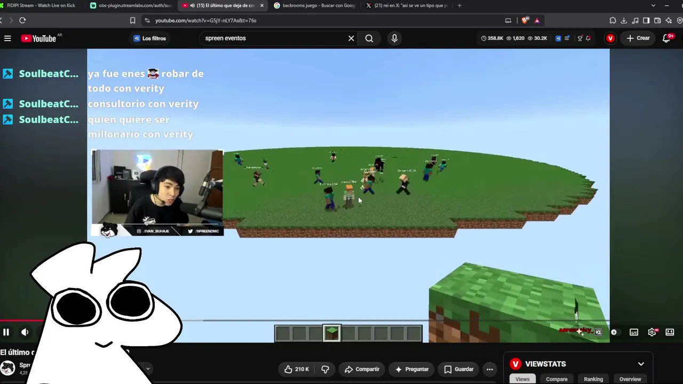The image size is (683, 384).
Task: Start voice search with the microphone
Action: (x=394, y=38)
